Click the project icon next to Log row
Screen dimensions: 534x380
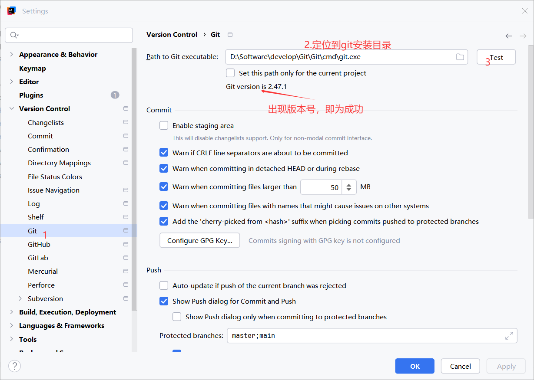click(x=126, y=203)
